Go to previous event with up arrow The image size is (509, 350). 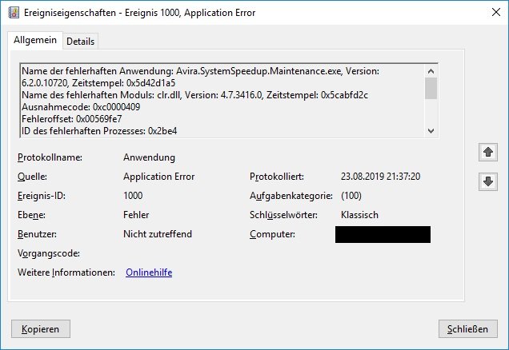[487, 152]
